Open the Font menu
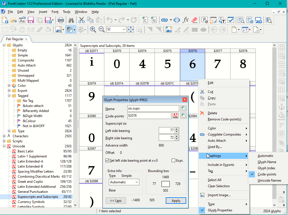Viewport: 288px width, 215px height. 55,12
